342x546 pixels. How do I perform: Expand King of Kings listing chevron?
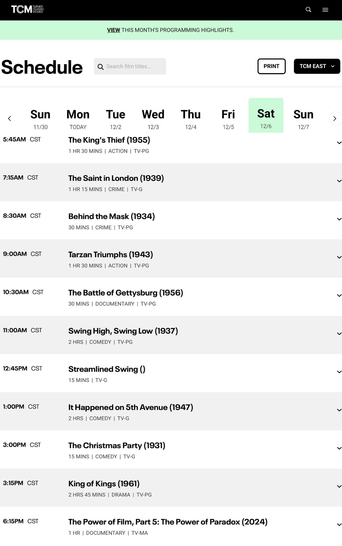pos(339,487)
